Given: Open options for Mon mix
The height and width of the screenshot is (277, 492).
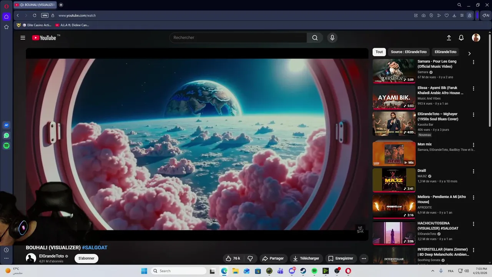Looking at the screenshot, I should [x=474, y=145].
